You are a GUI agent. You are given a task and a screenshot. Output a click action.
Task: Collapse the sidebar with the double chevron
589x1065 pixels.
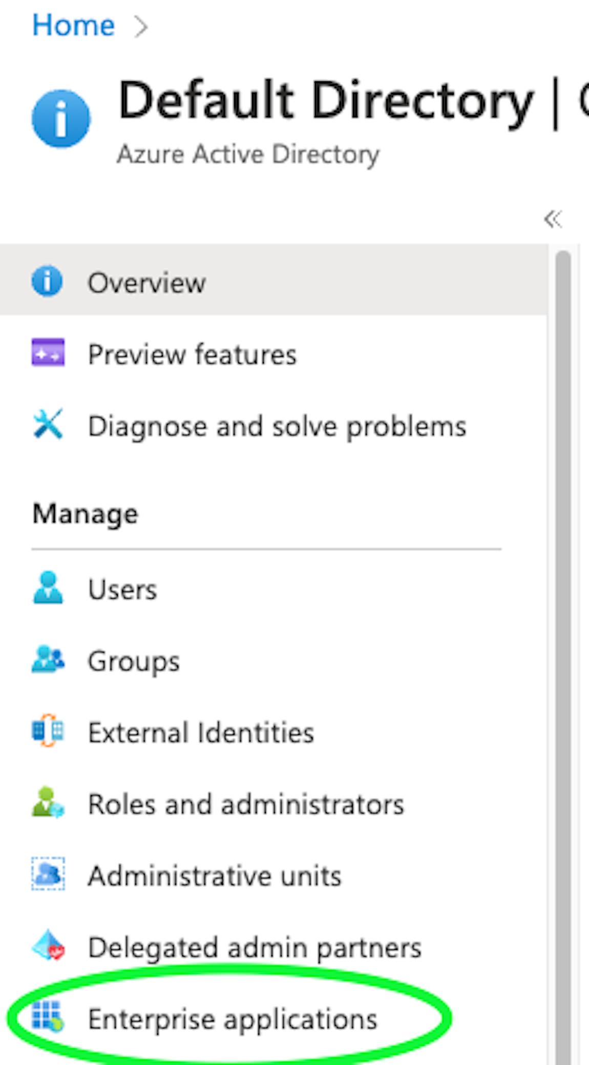point(553,219)
